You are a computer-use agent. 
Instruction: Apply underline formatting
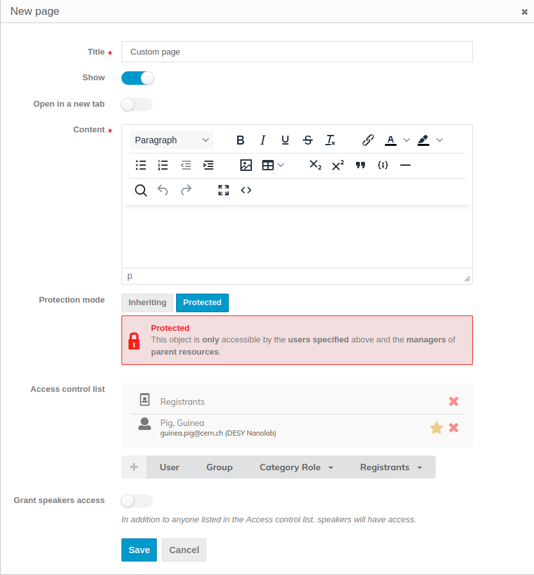coord(285,140)
